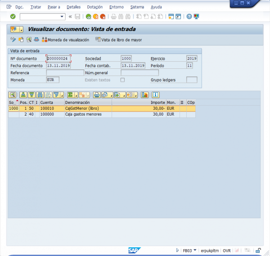
Task: Click the Nº documento field
Action: point(58,58)
